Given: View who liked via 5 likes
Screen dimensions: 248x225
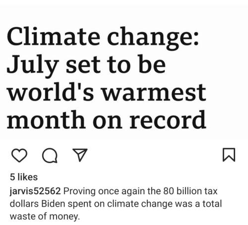Looking at the screenshot, I should (x=24, y=177).
